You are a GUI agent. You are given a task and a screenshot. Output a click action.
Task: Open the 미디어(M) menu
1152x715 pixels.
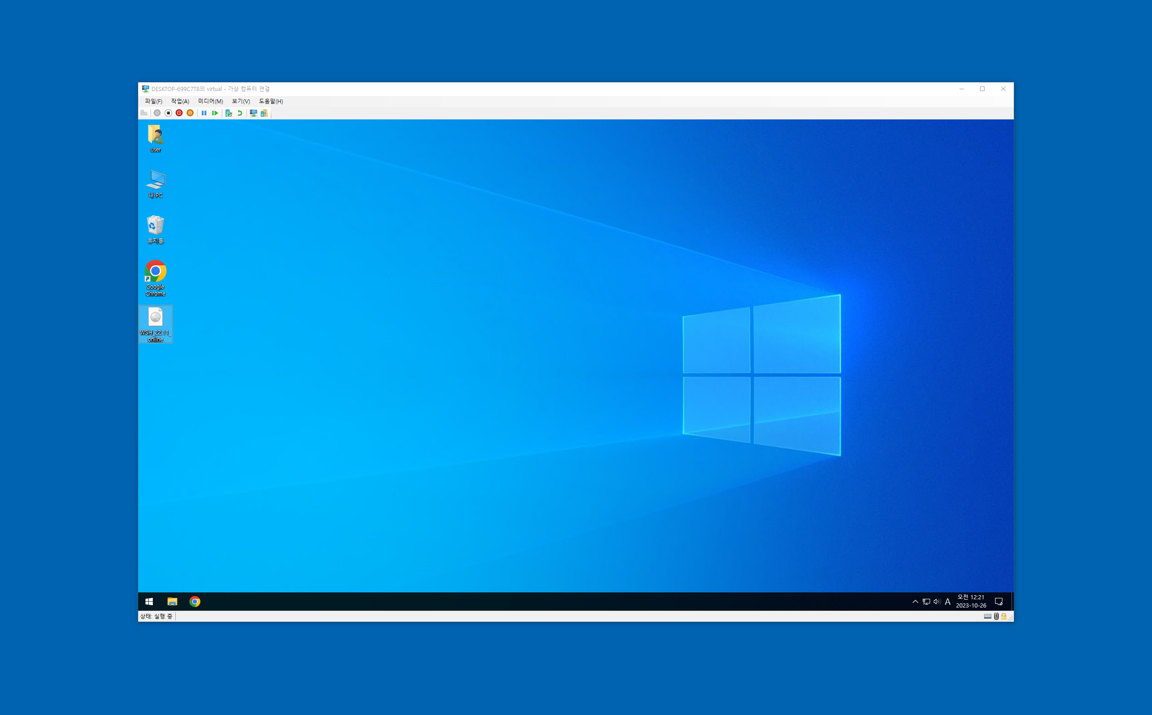click(x=210, y=101)
